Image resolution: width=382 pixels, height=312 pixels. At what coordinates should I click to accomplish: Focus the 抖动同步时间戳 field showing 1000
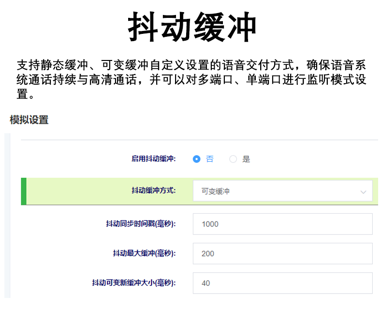pos(282,224)
